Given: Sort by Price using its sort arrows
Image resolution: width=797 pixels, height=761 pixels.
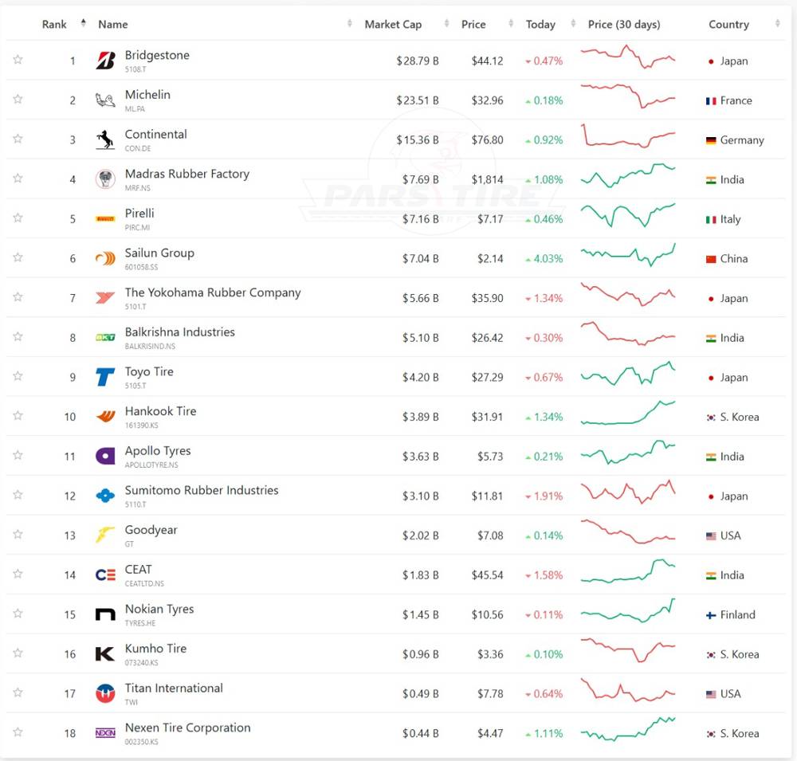Looking at the screenshot, I should pyautogui.click(x=511, y=23).
